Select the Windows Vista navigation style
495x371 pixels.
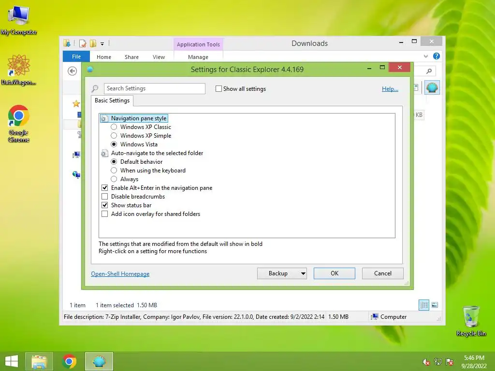pyautogui.click(x=114, y=144)
